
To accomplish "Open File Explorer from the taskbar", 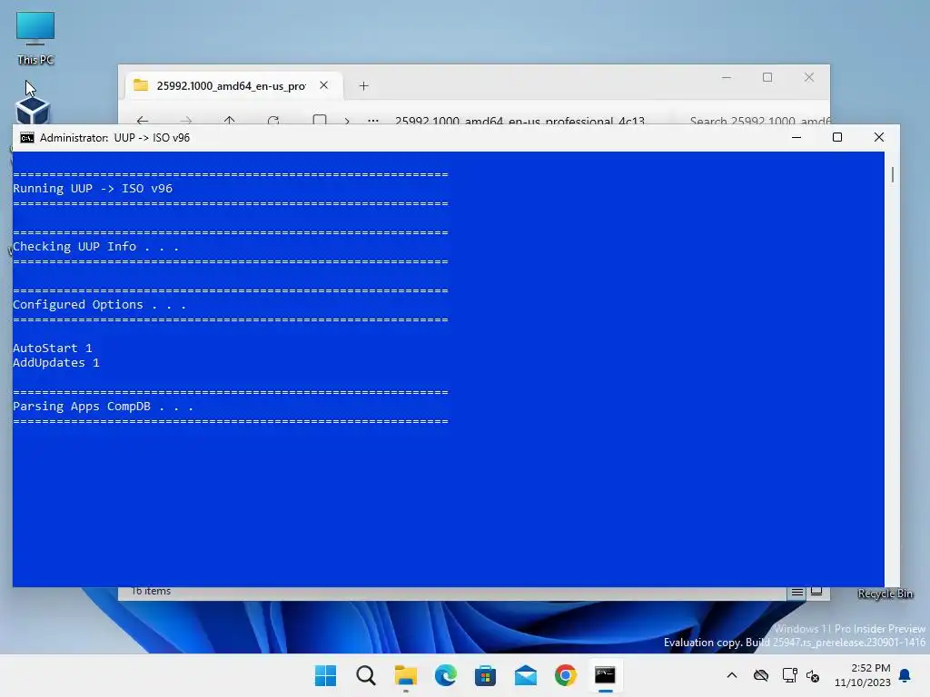I will 406,675.
